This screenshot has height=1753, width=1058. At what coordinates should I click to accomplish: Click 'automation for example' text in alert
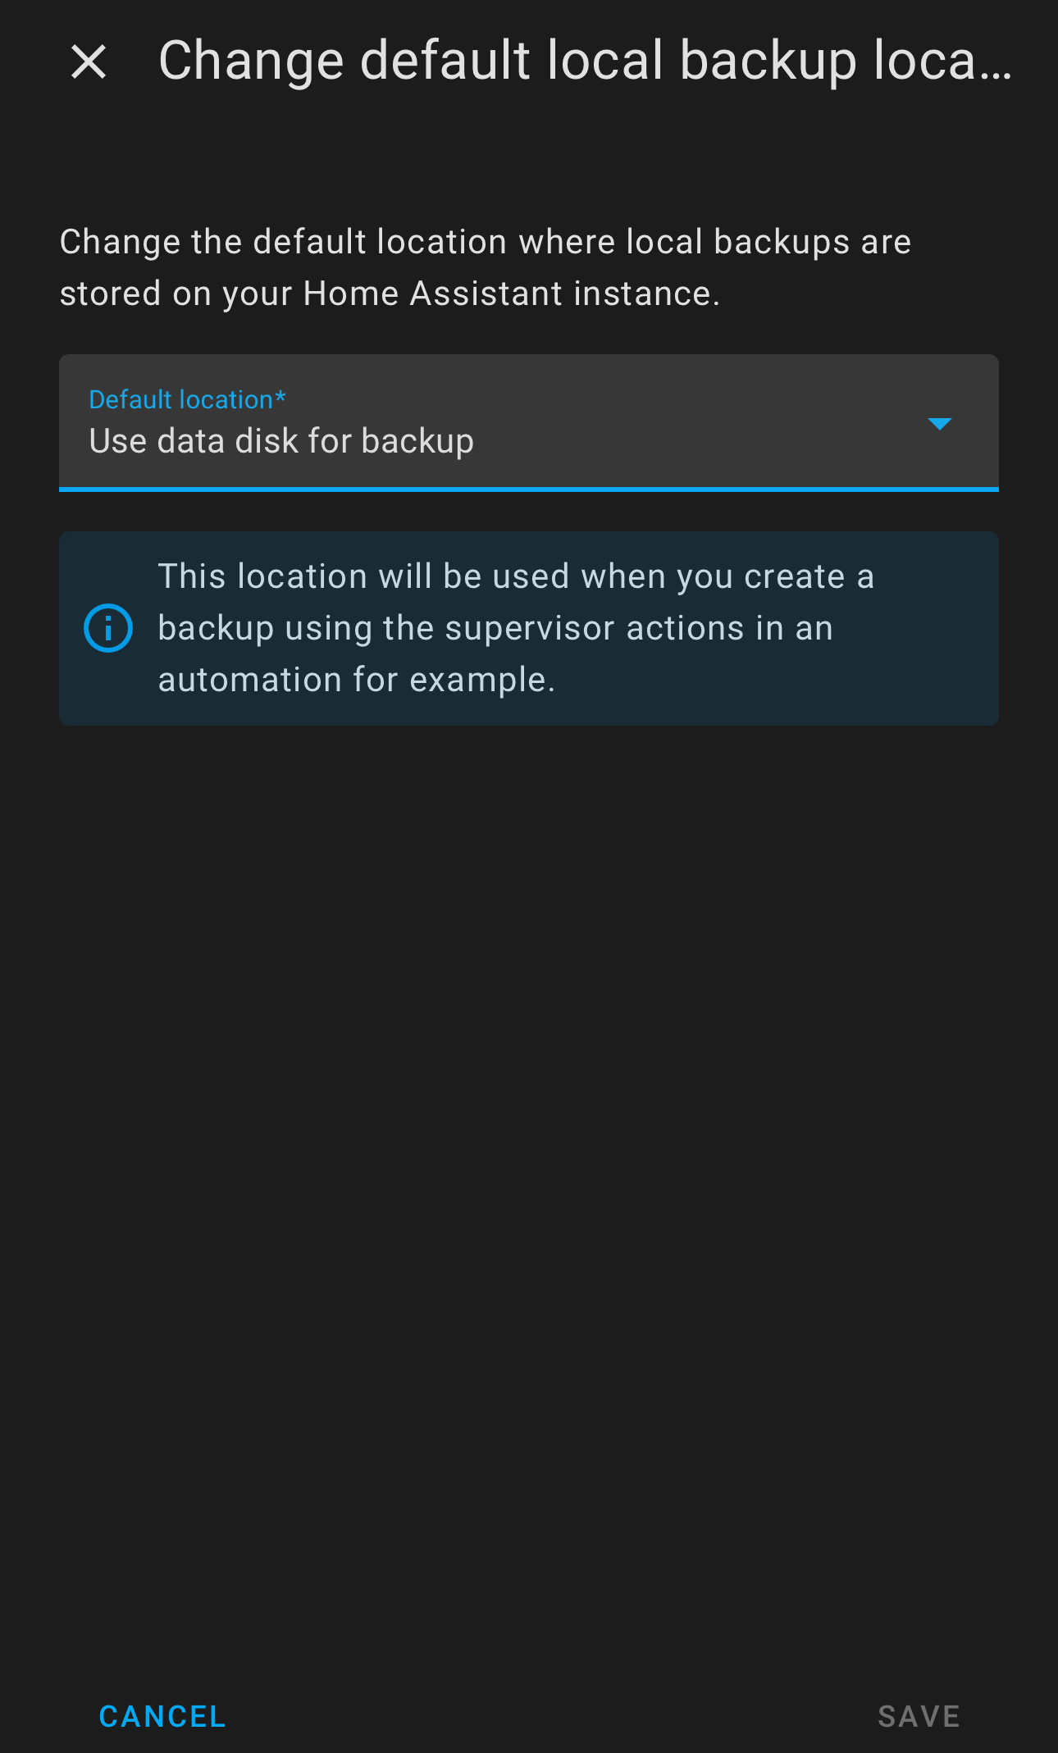[x=356, y=680]
